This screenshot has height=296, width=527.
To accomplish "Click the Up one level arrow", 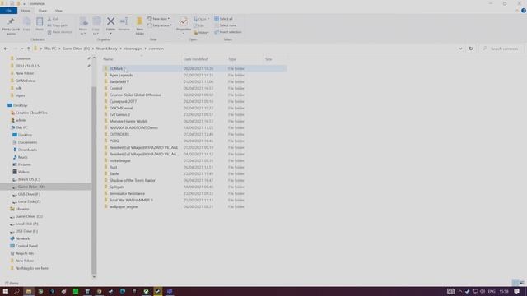I will tap(28, 49).
